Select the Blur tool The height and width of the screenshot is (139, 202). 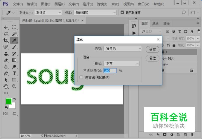coord(6,67)
